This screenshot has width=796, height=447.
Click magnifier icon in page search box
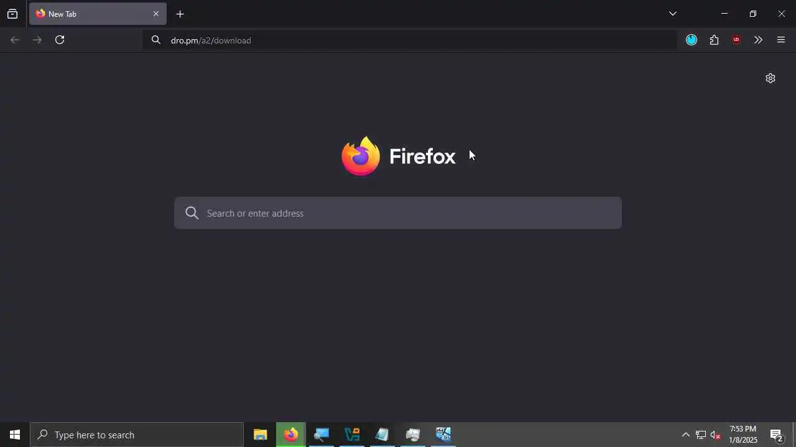[192, 213]
